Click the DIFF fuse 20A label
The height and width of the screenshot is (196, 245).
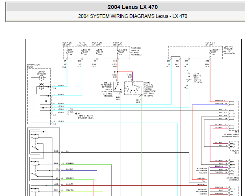pos(100,52)
